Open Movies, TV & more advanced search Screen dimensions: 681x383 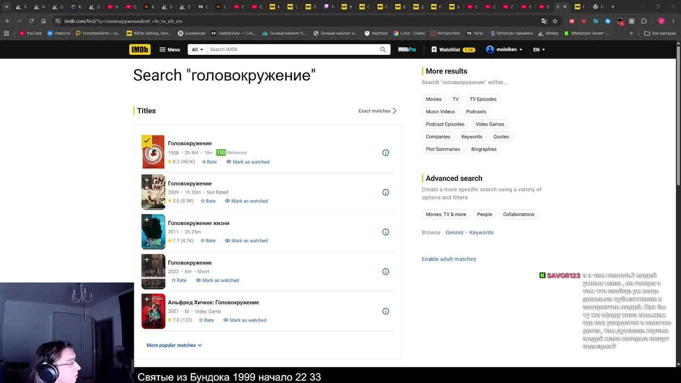pyautogui.click(x=446, y=214)
